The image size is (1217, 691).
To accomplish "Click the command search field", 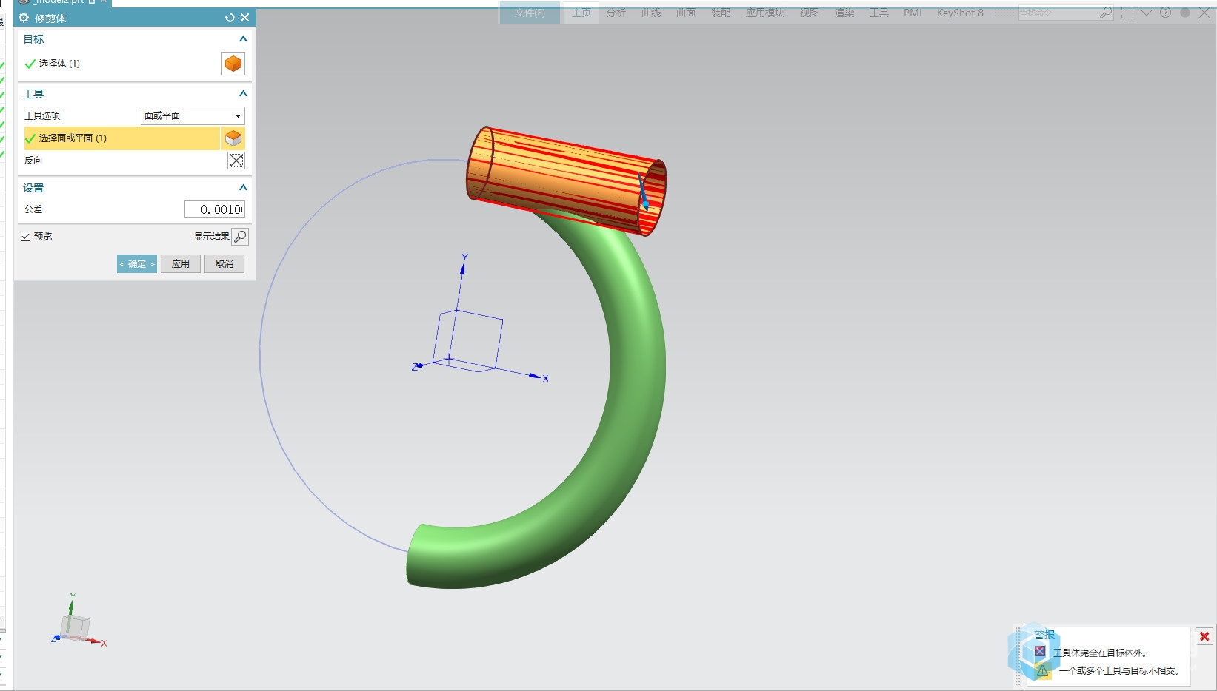I will pos(1058,13).
